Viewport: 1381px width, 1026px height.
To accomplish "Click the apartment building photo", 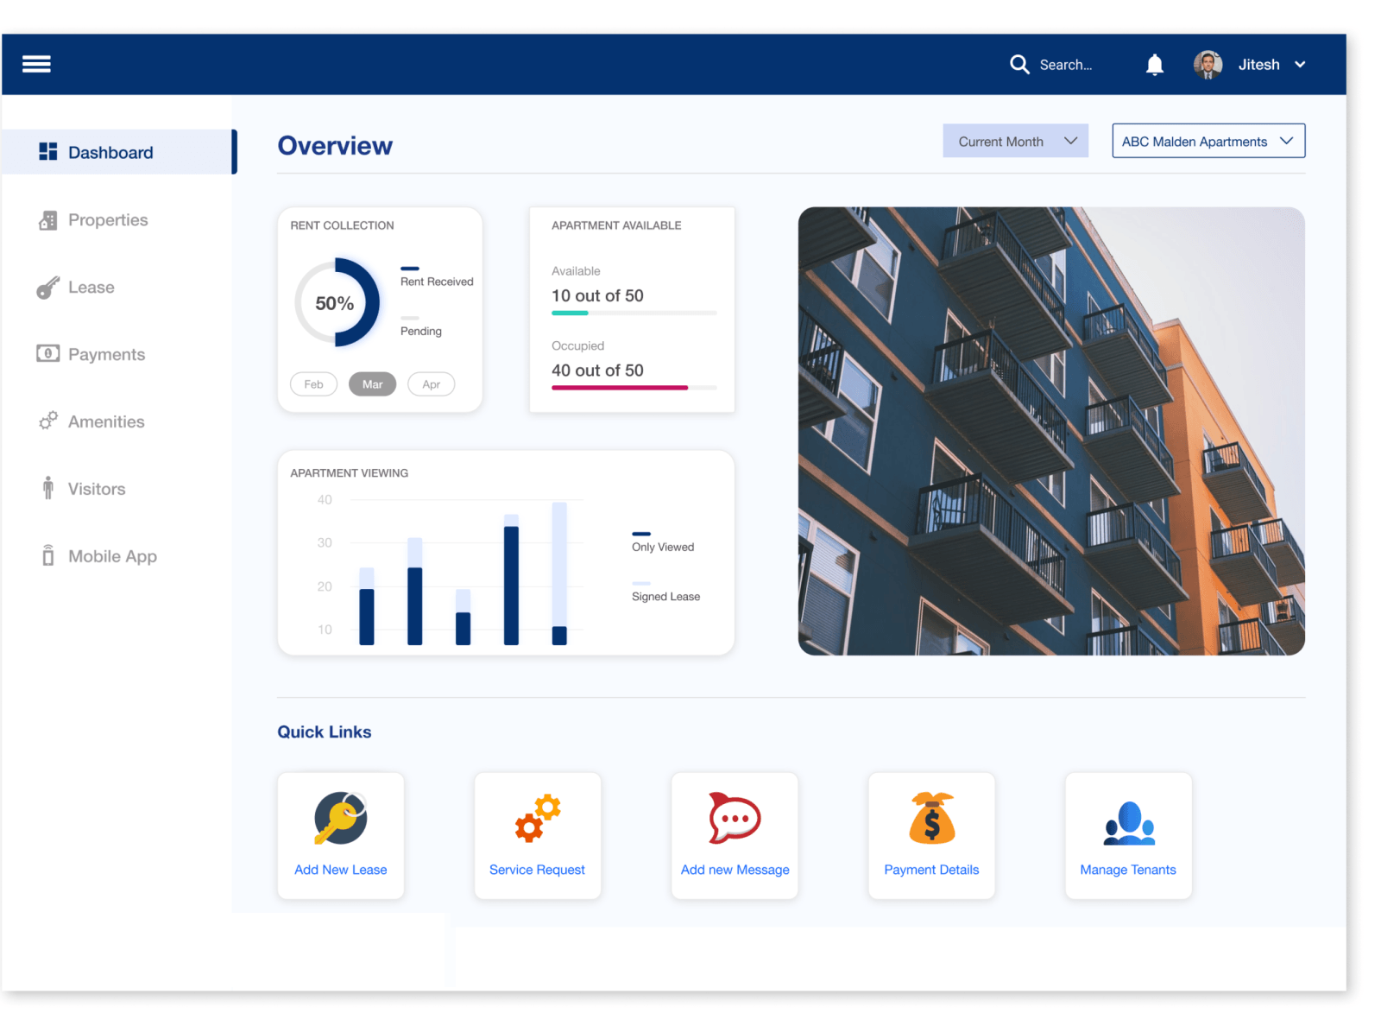I will pos(1051,431).
